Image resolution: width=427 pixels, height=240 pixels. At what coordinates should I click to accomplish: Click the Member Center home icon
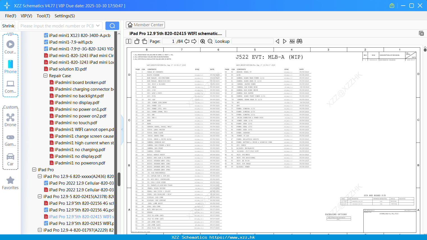pyautogui.click(x=130, y=25)
